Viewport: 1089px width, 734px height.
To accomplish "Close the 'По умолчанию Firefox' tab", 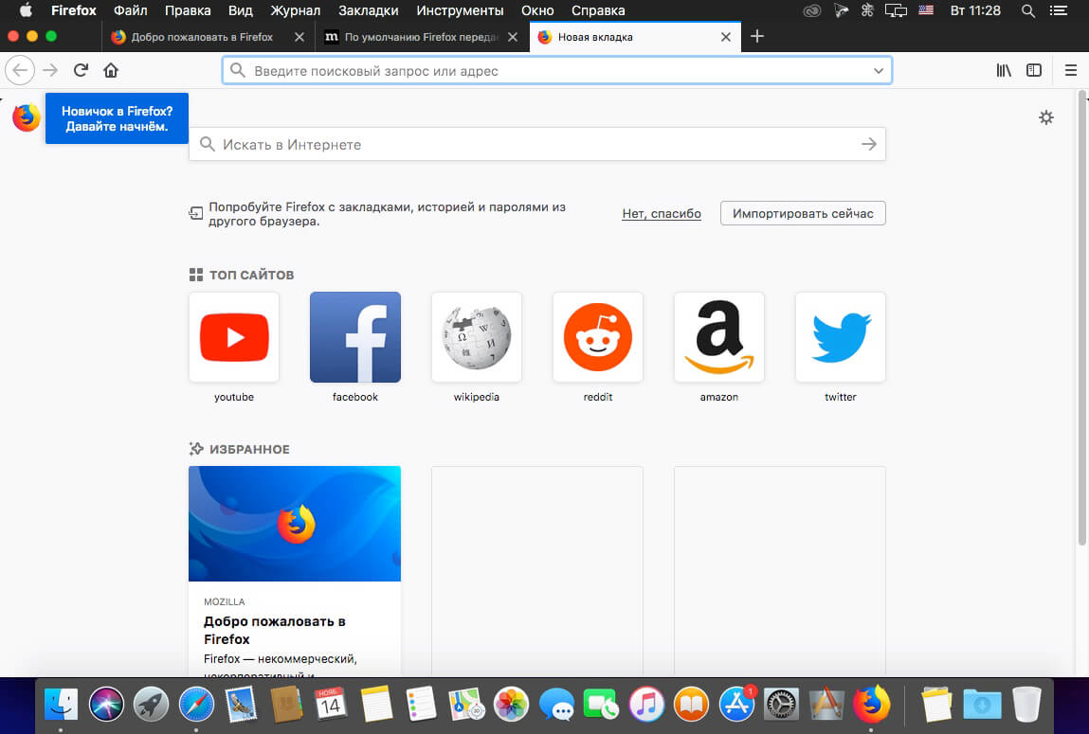I will [x=513, y=37].
